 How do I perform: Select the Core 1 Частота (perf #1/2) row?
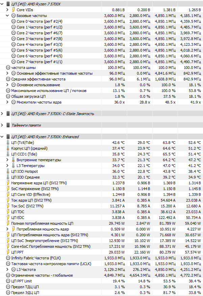tap(101, 27)
